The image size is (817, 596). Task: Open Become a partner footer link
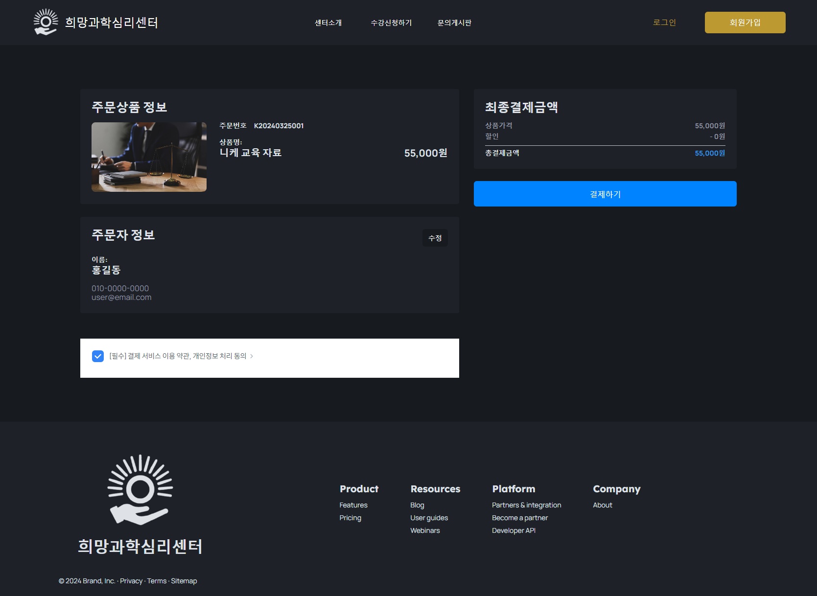click(x=520, y=518)
